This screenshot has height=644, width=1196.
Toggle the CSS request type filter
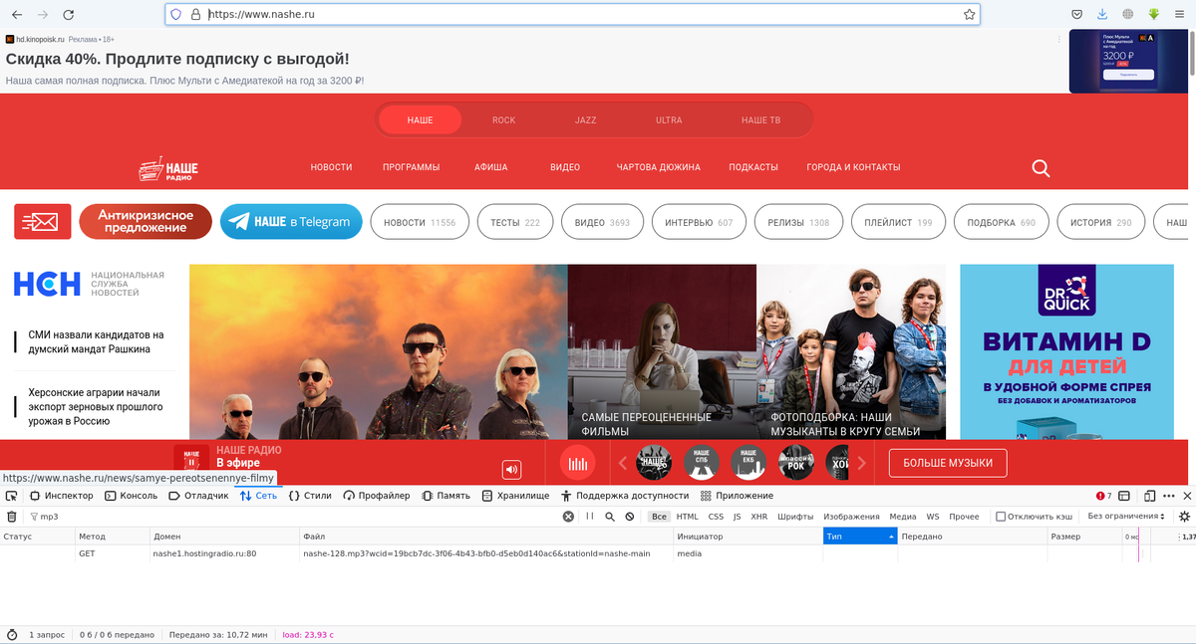[716, 517]
